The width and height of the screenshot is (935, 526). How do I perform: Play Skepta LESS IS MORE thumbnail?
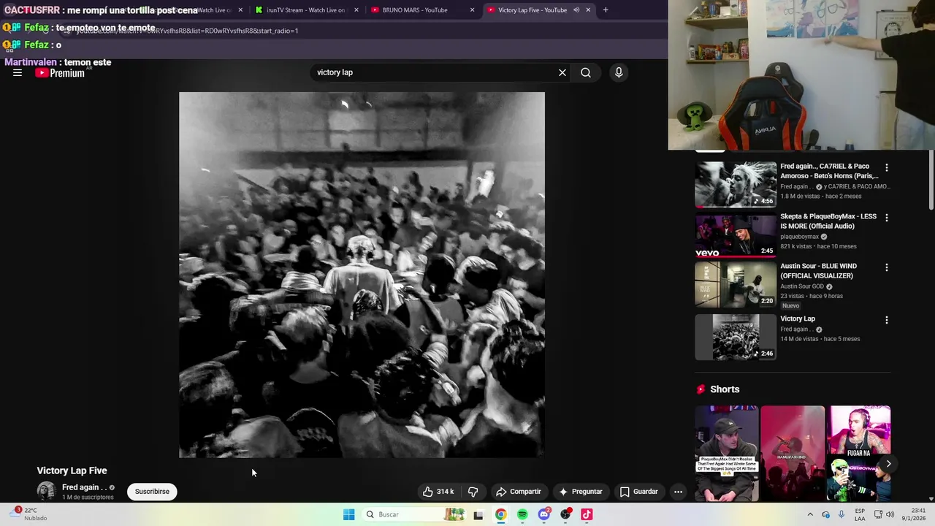click(x=736, y=235)
